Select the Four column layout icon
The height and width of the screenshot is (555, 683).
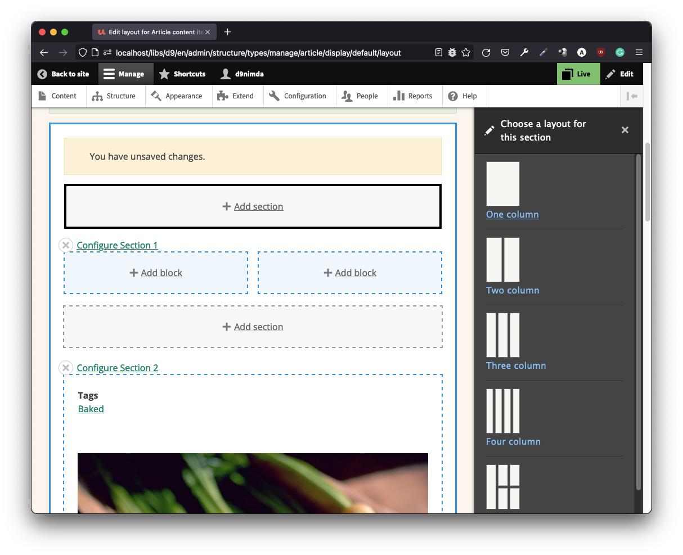(x=502, y=411)
